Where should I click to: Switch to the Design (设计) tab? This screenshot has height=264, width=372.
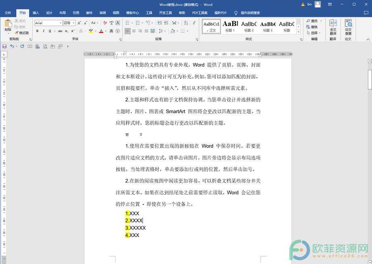tap(49, 13)
